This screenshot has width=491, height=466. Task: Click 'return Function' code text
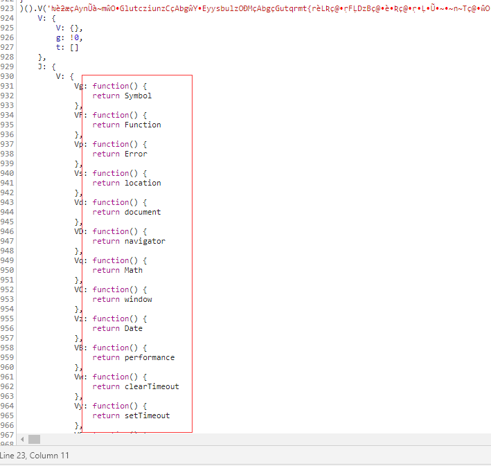127,125
